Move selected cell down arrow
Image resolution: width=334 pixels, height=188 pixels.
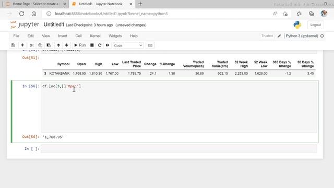[x=66, y=45]
